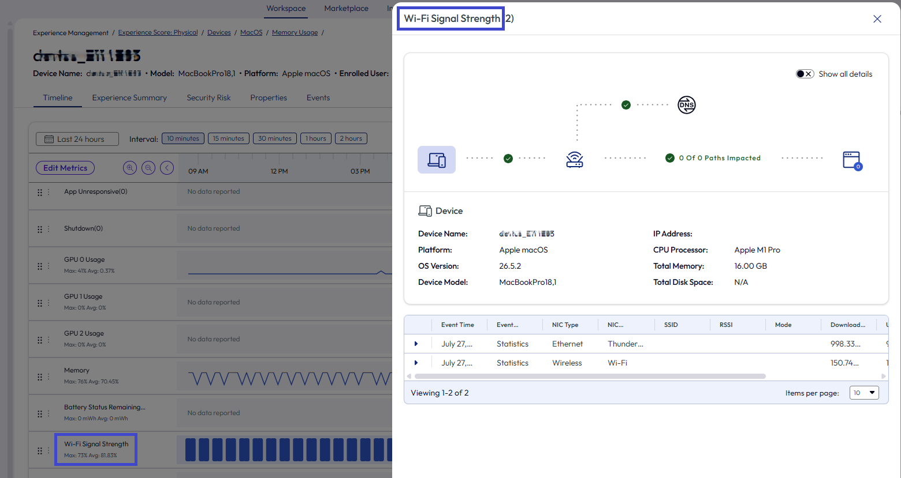Click green check between device and router
This screenshot has height=478, width=901.
[508, 159]
